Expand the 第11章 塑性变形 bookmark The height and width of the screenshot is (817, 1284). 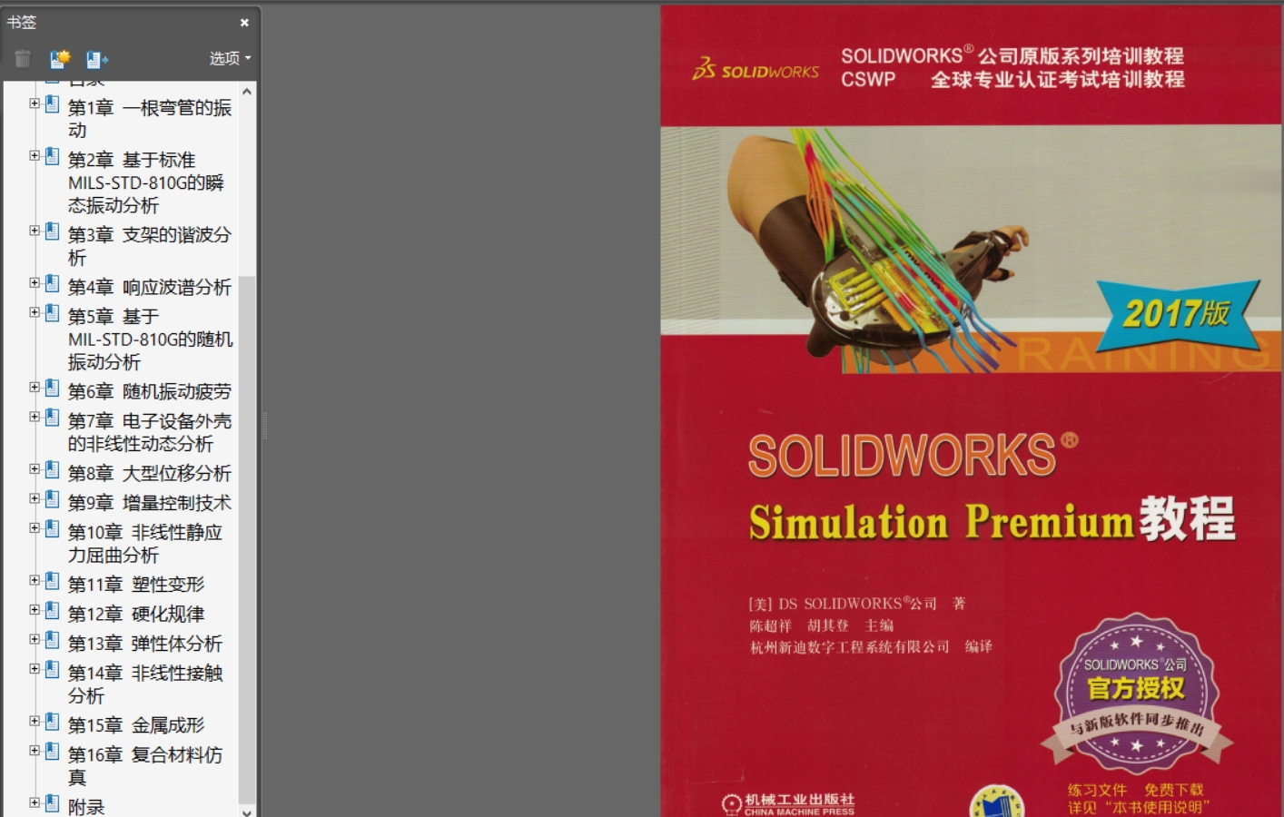click(35, 580)
